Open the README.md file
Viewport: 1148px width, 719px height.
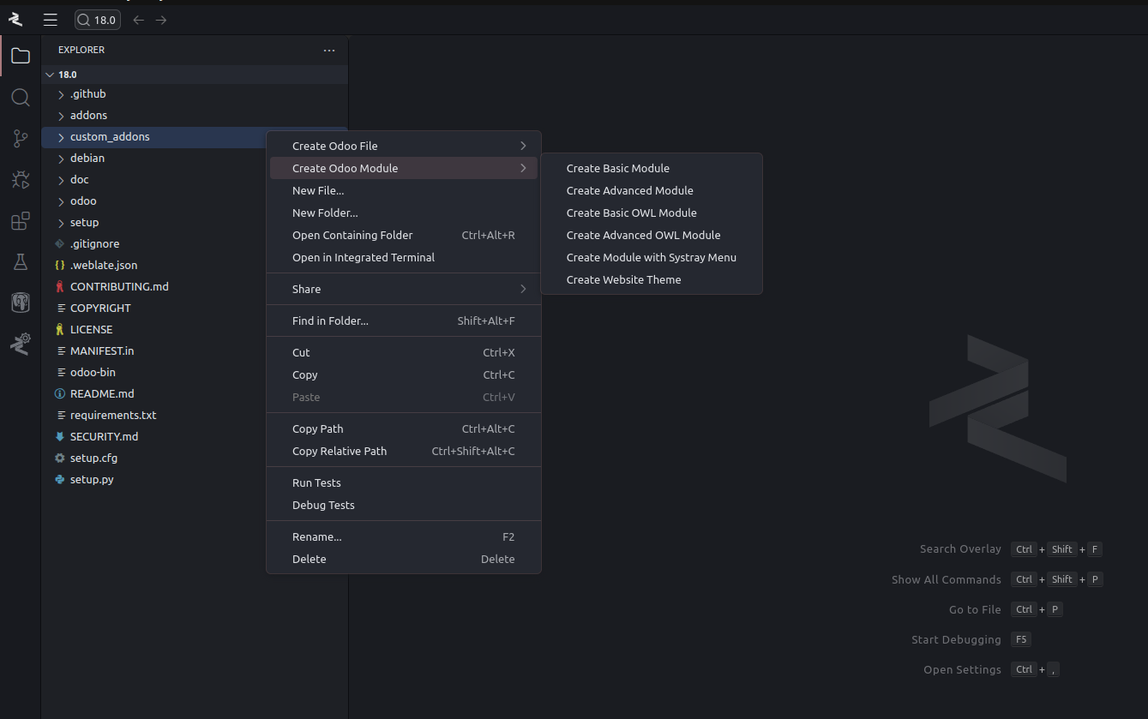click(102, 394)
